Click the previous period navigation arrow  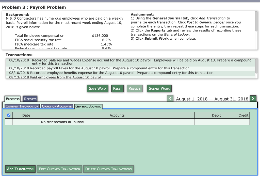170,98
